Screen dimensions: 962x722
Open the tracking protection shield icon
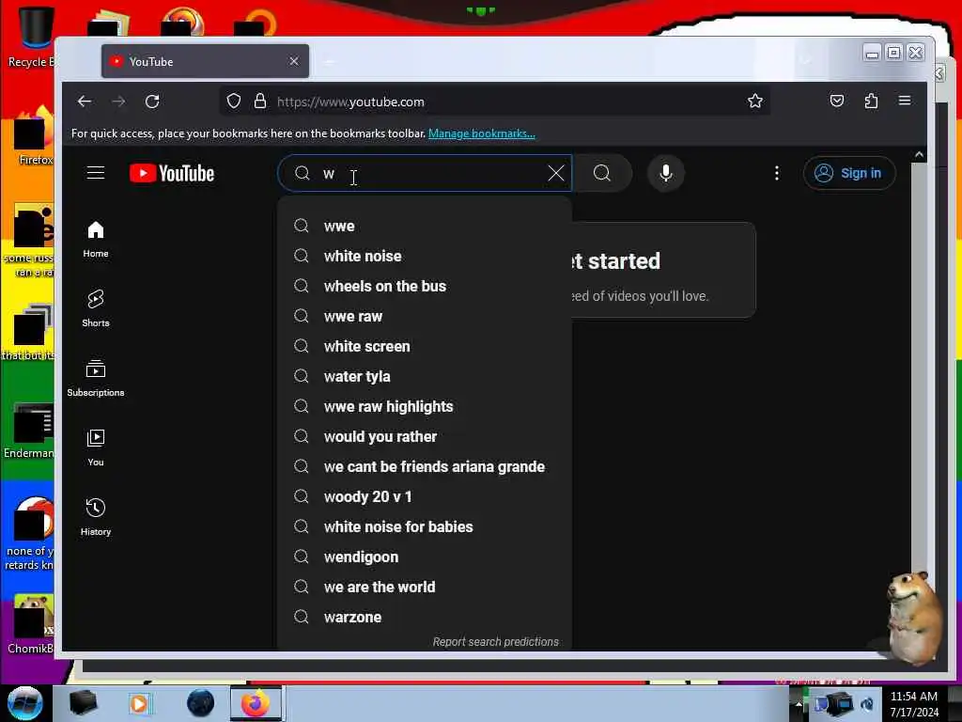click(234, 102)
